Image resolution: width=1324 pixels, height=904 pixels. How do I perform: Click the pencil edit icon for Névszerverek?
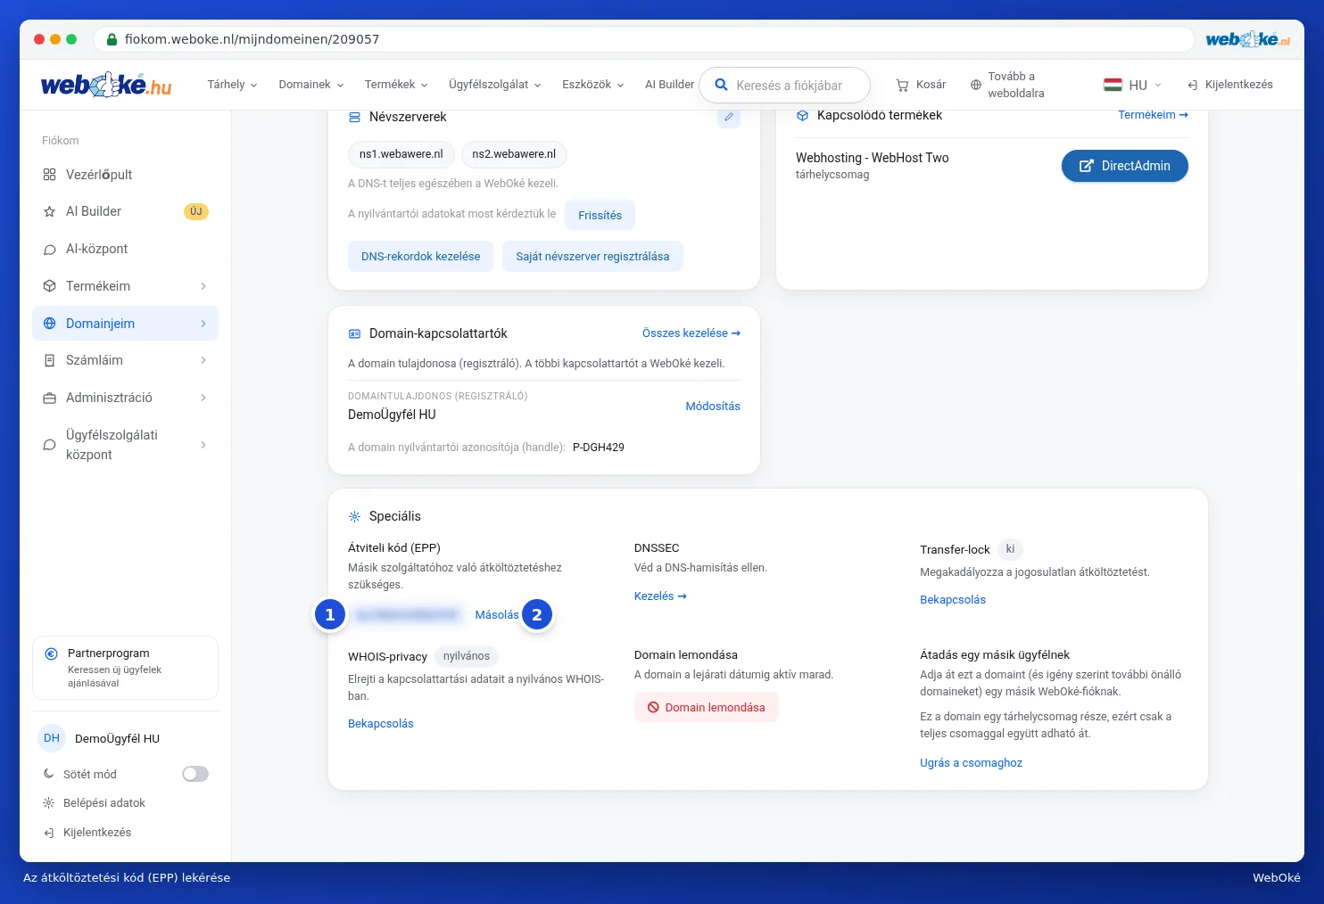pos(729,117)
